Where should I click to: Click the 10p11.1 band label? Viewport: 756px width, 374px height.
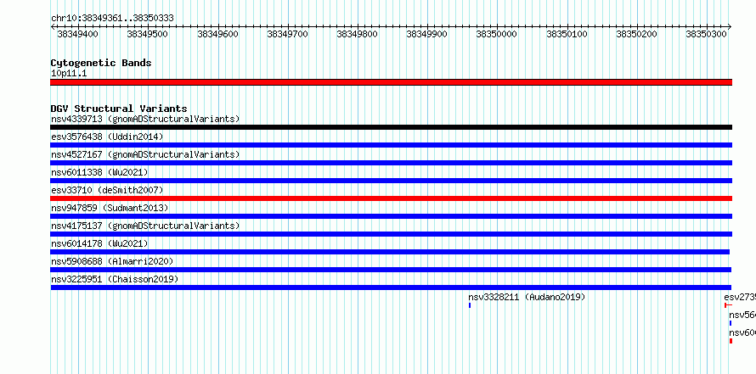click(x=69, y=74)
